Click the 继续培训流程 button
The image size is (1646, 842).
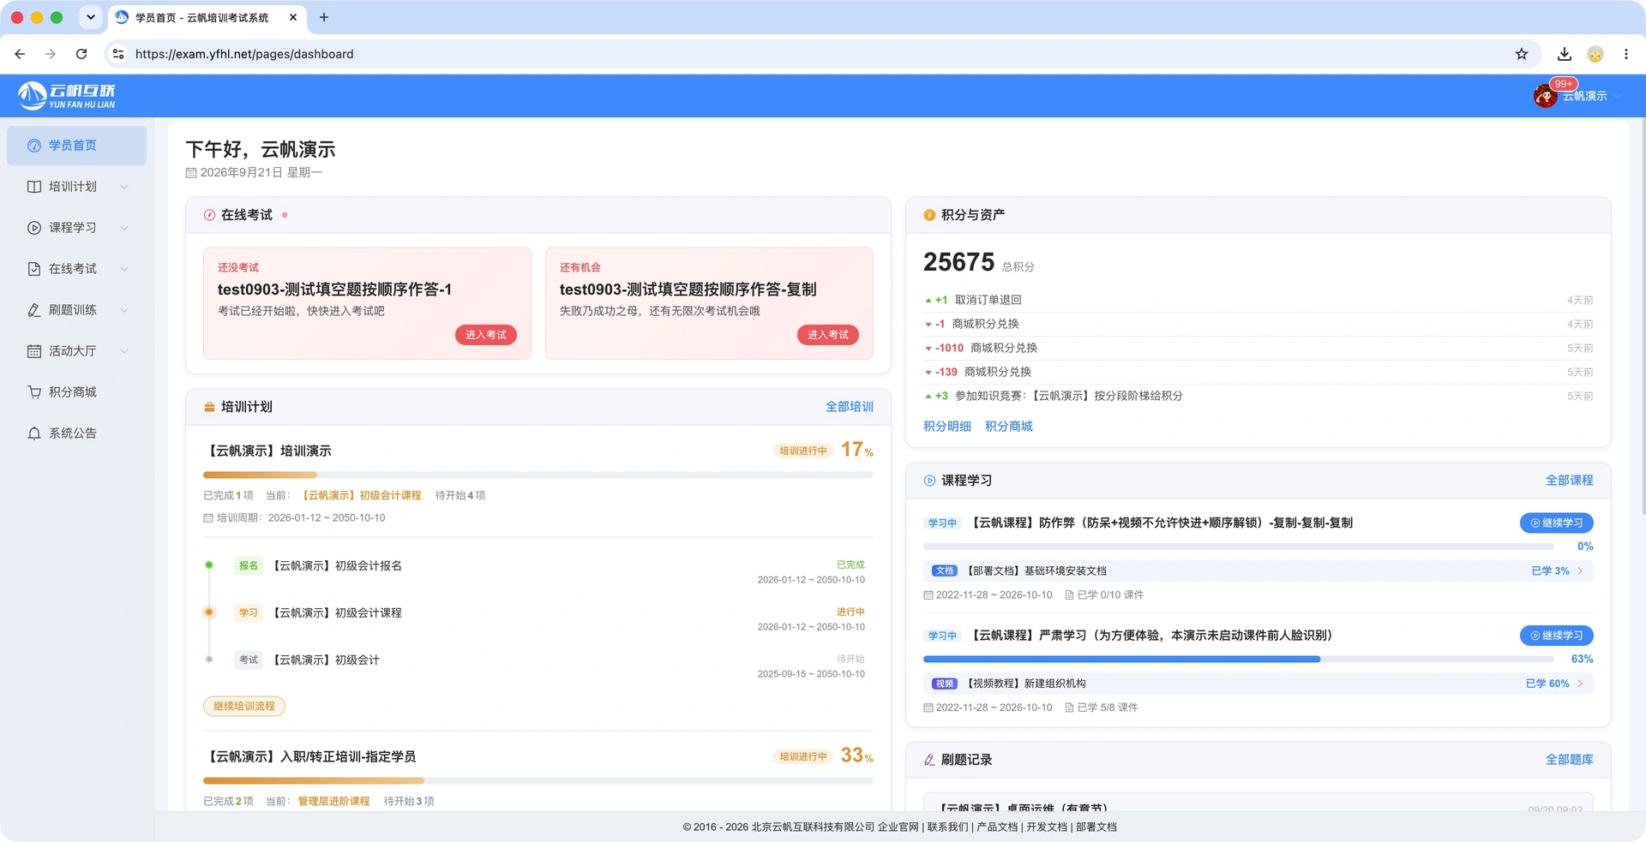(244, 706)
